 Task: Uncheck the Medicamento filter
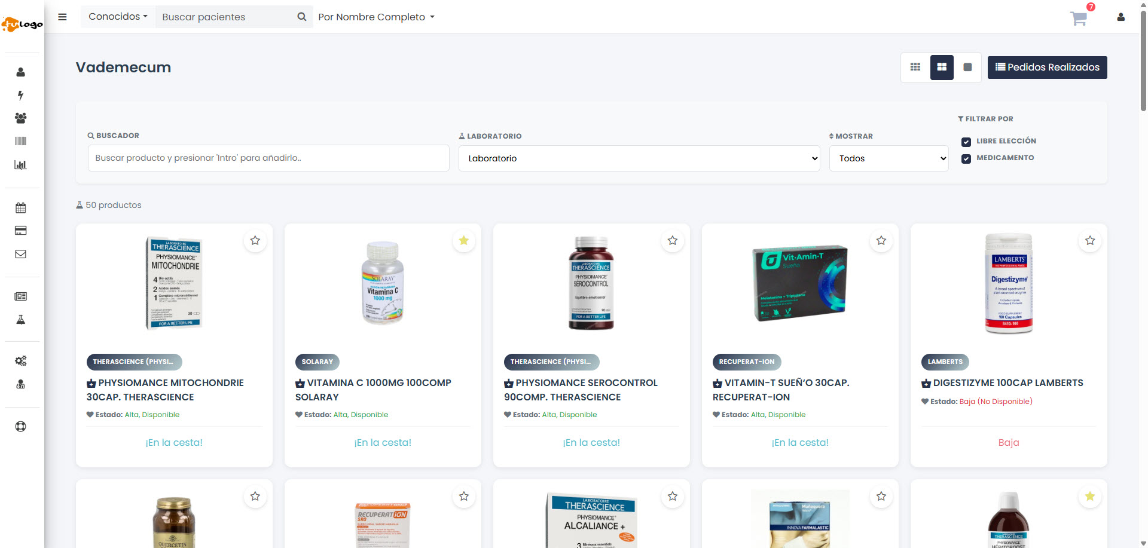point(966,158)
